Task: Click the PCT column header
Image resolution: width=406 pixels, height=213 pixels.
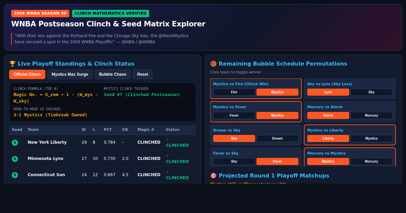Action: click(108, 130)
